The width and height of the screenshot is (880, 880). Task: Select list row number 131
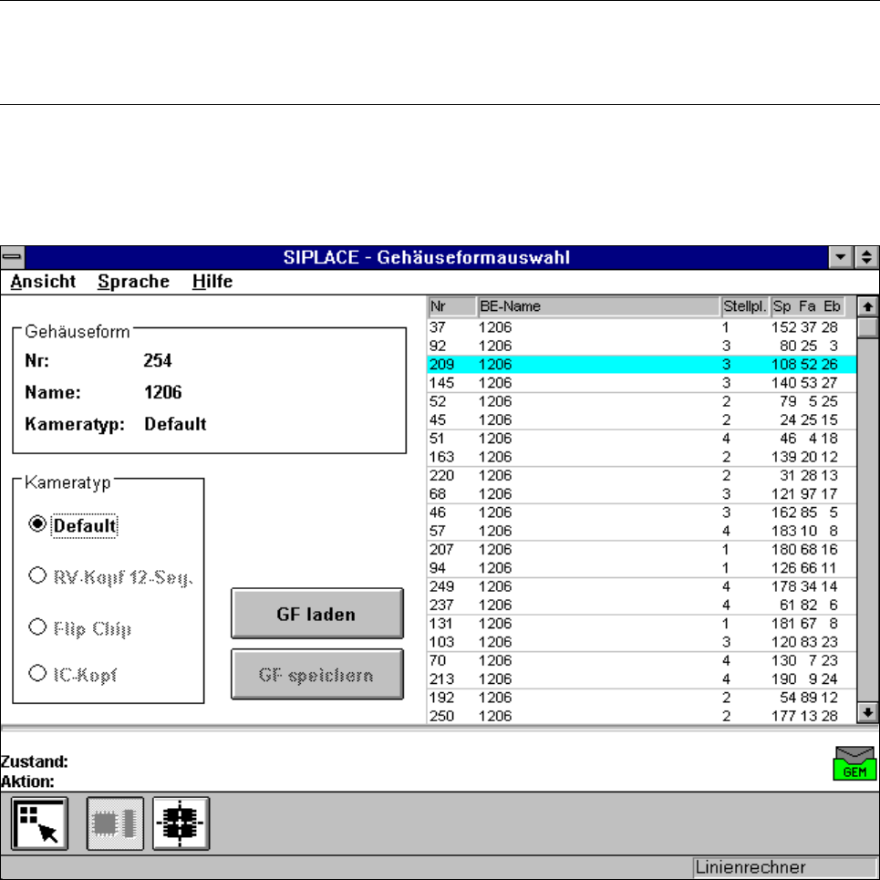point(641,624)
